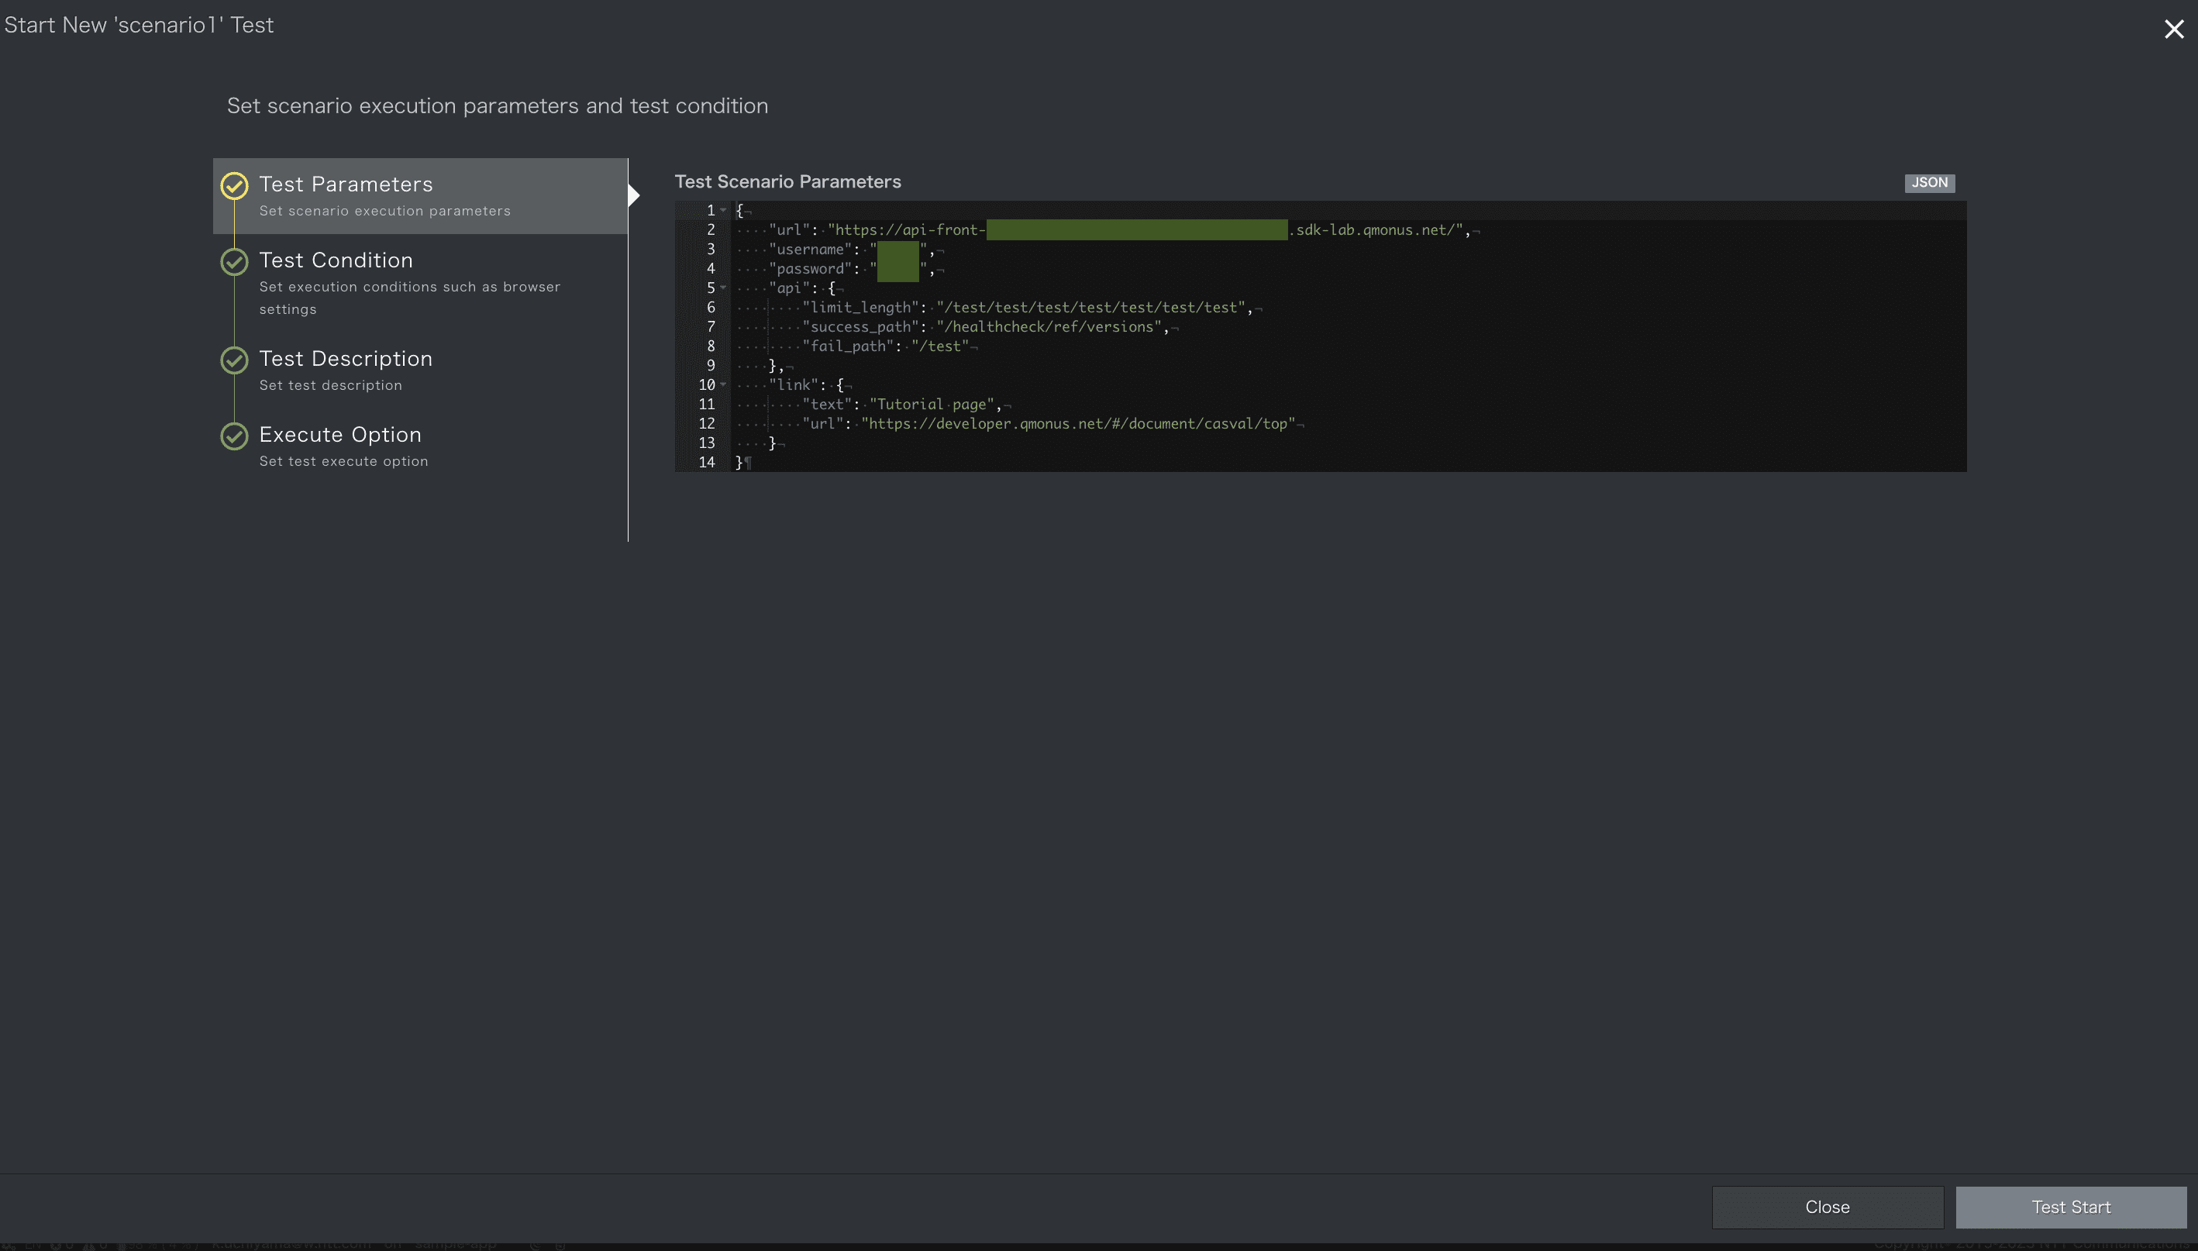Click the Test Condition checkmark icon

tap(233, 261)
